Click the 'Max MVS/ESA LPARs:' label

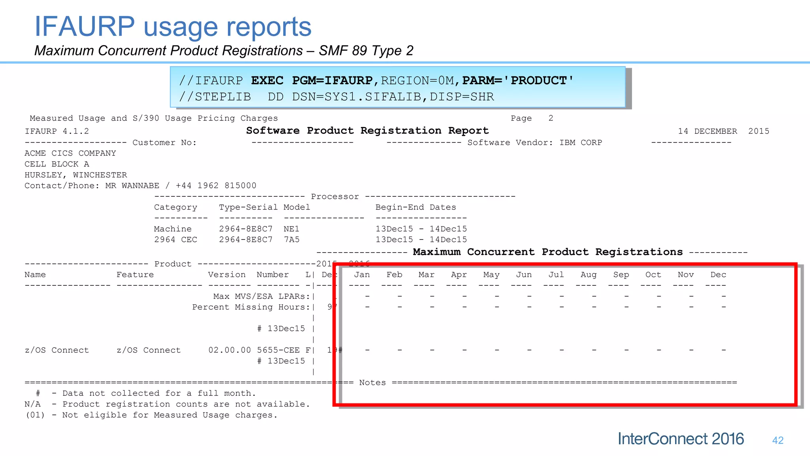point(262,296)
